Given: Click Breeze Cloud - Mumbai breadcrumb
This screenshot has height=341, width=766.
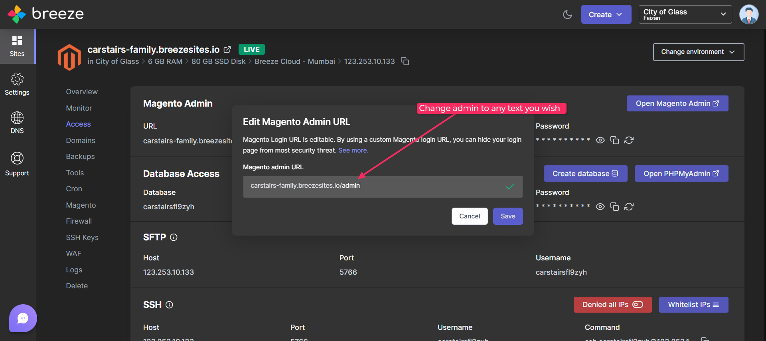Looking at the screenshot, I should pos(295,61).
